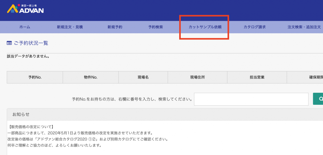
Task: Click the list icon beside ご予約状況一覧
Action: point(9,43)
